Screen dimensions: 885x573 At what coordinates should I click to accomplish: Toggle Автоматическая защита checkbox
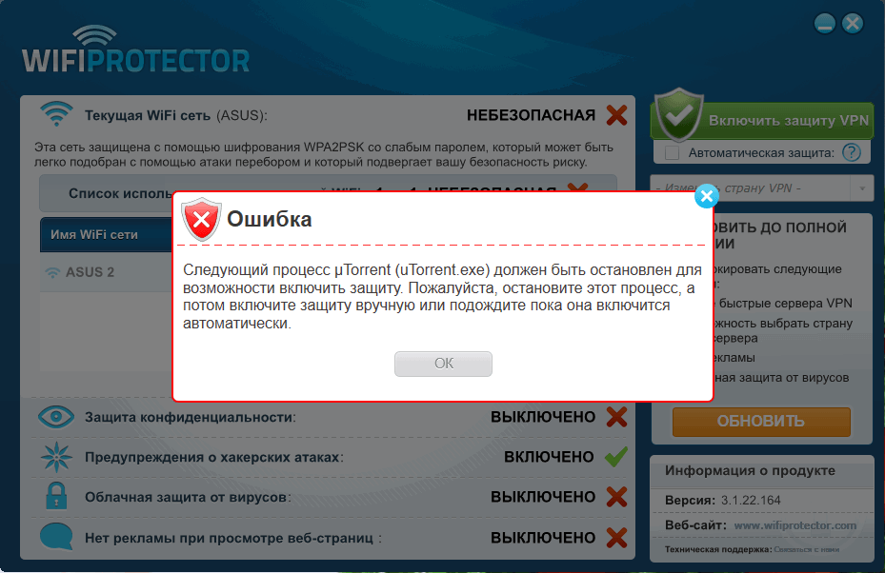coord(672,153)
